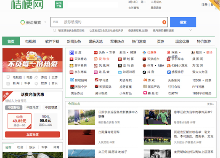Open the Xuexitong icon
Screen dimensions: 220x158
point(96,80)
